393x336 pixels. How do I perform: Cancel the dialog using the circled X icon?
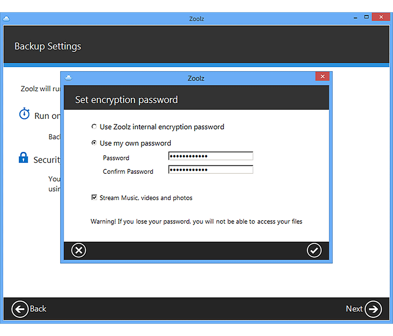pos(79,251)
